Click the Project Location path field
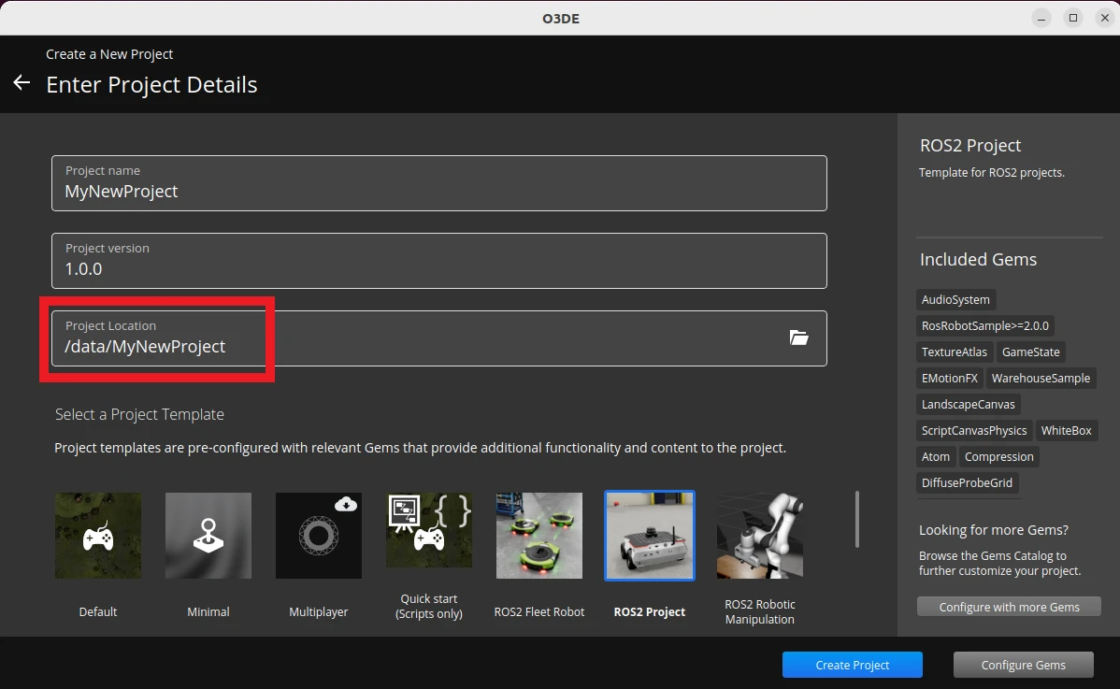The width and height of the screenshot is (1120, 689). click(x=411, y=347)
